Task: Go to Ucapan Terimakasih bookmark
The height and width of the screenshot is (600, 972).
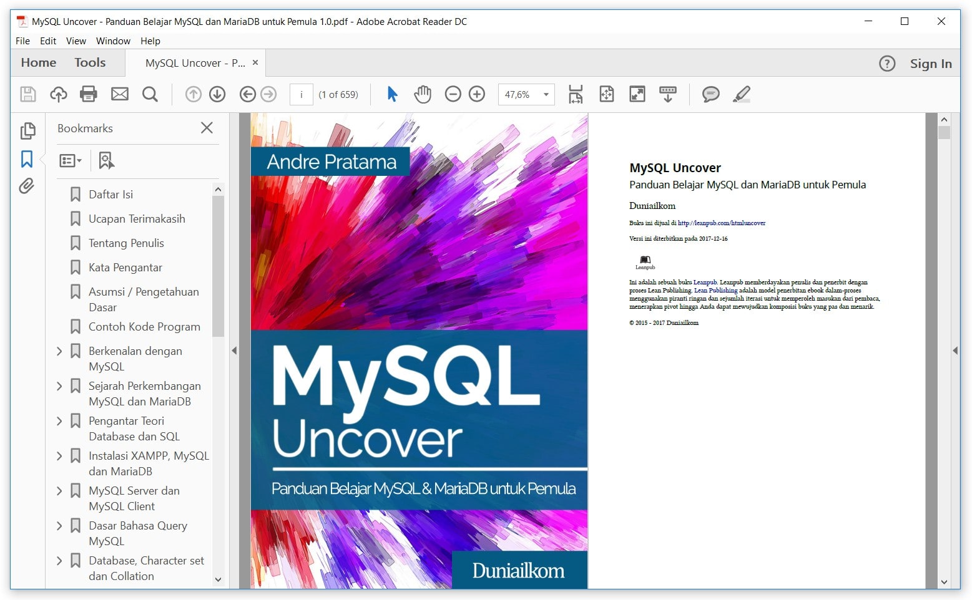Action: (137, 219)
